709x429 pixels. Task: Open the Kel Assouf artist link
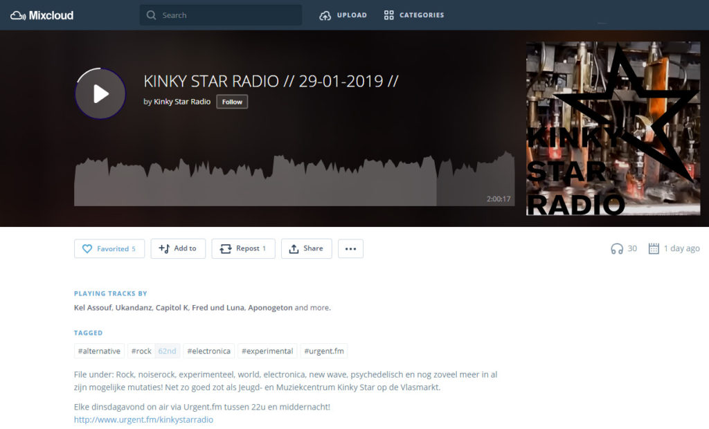92,307
